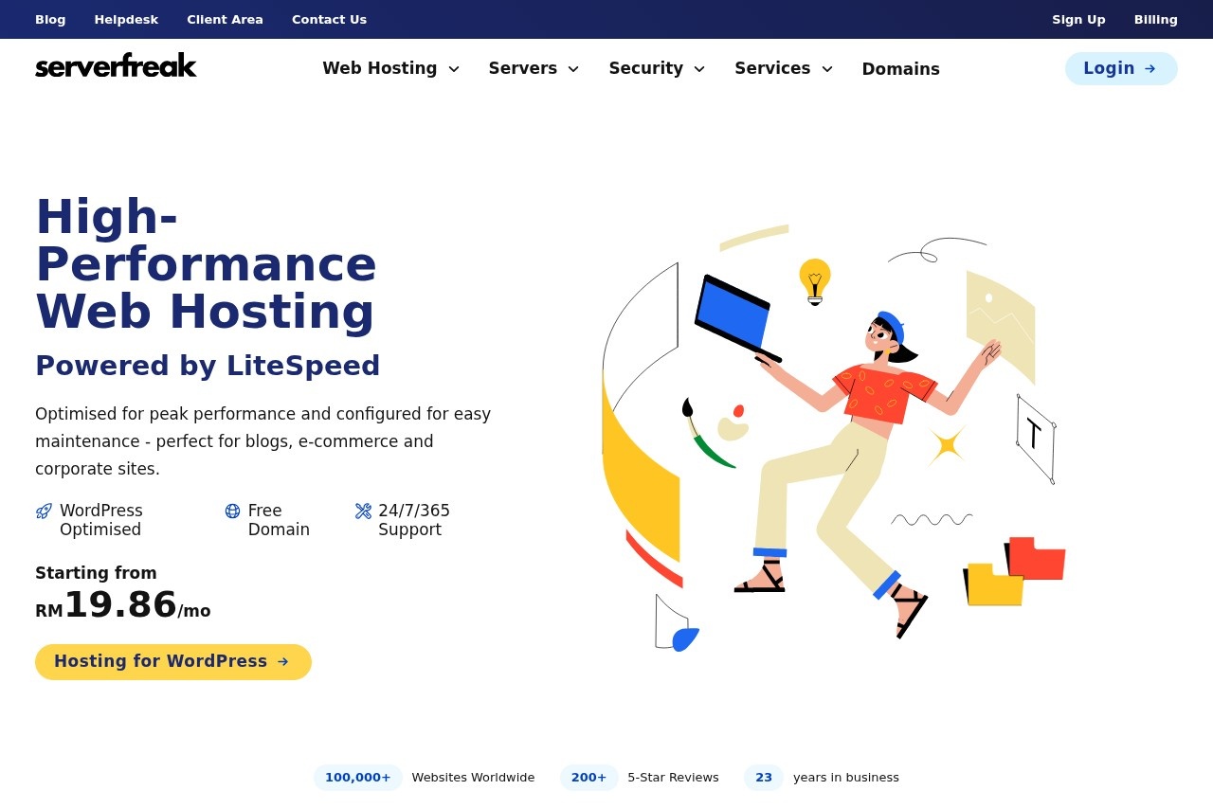
Task: Open the Sign Up link
Action: pos(1078,19)
